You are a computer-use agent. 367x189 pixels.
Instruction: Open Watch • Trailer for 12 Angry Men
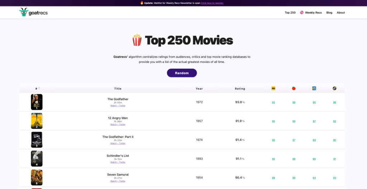click(x=118, y=125)
